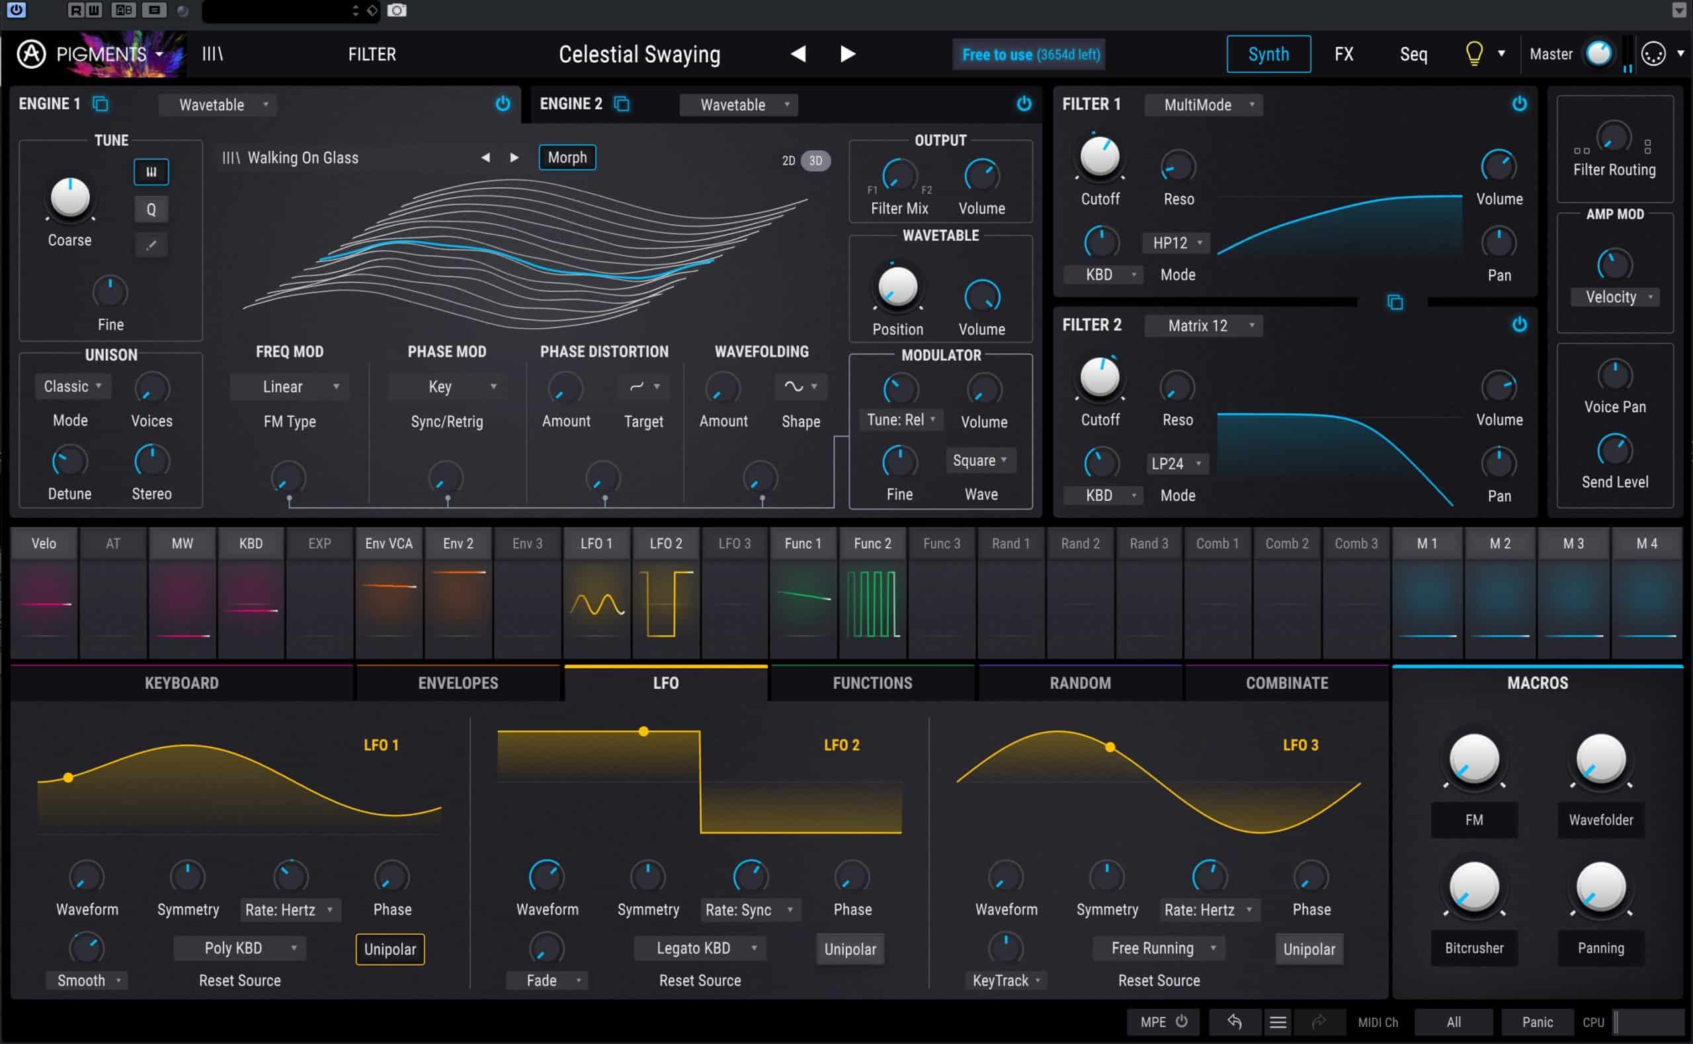Toggle Filter 1 power button
This screenshot has height=1044, width=1693.
pyautogui.click(x=1520, y=104)
